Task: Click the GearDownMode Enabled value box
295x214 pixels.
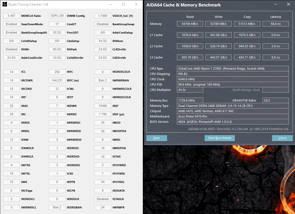Action: click(x=11, y=24)
